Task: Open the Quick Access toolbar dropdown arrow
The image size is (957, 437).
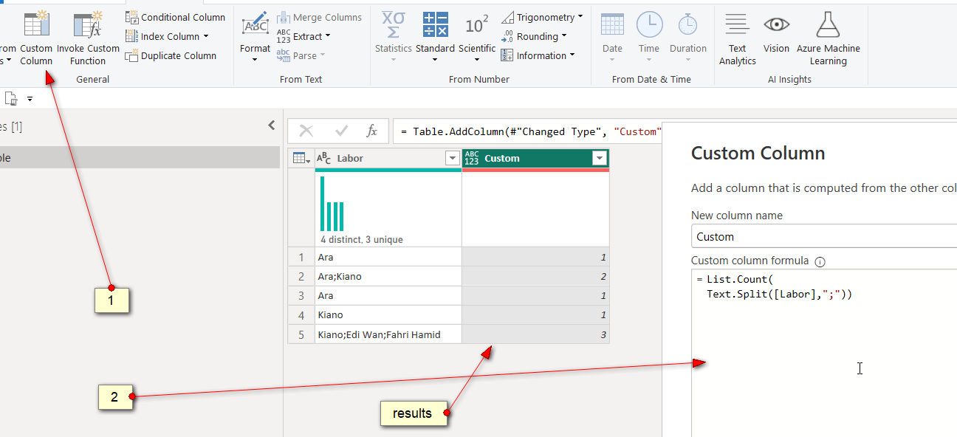Action: [30, 98]
